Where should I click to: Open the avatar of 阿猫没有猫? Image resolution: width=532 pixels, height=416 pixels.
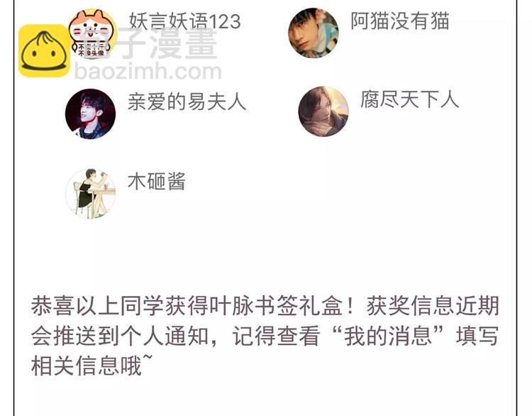[x=314, y=33]
